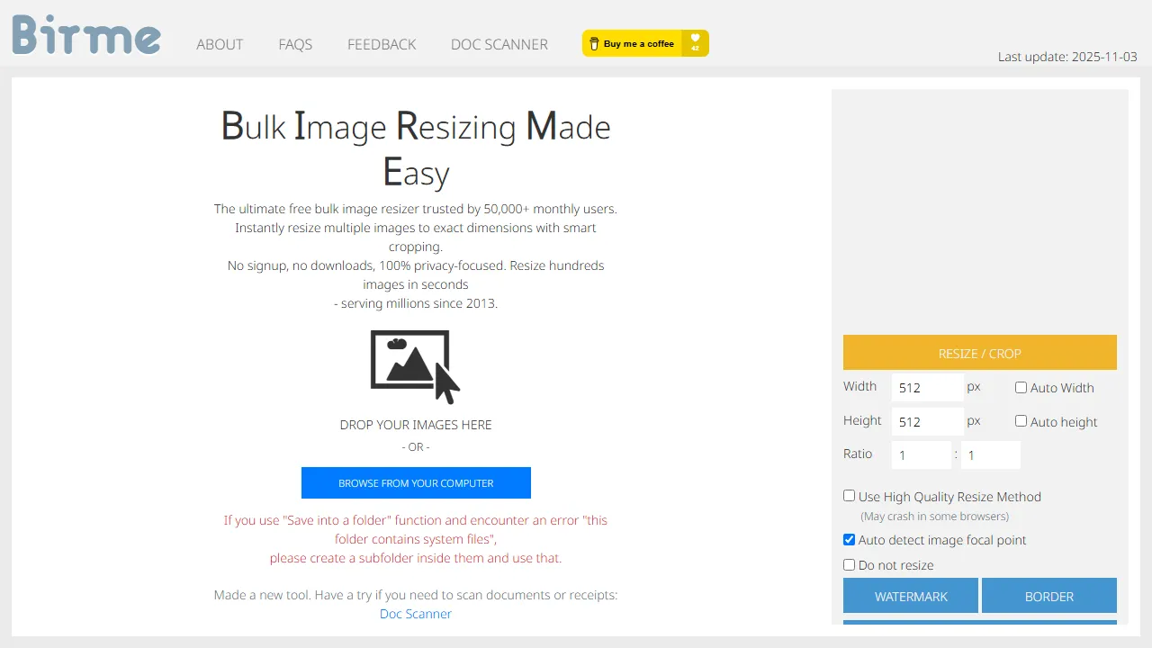This screenshot has width=1152, height=648.
Task: Click the first Ratio input field
Action: (921, 454)
